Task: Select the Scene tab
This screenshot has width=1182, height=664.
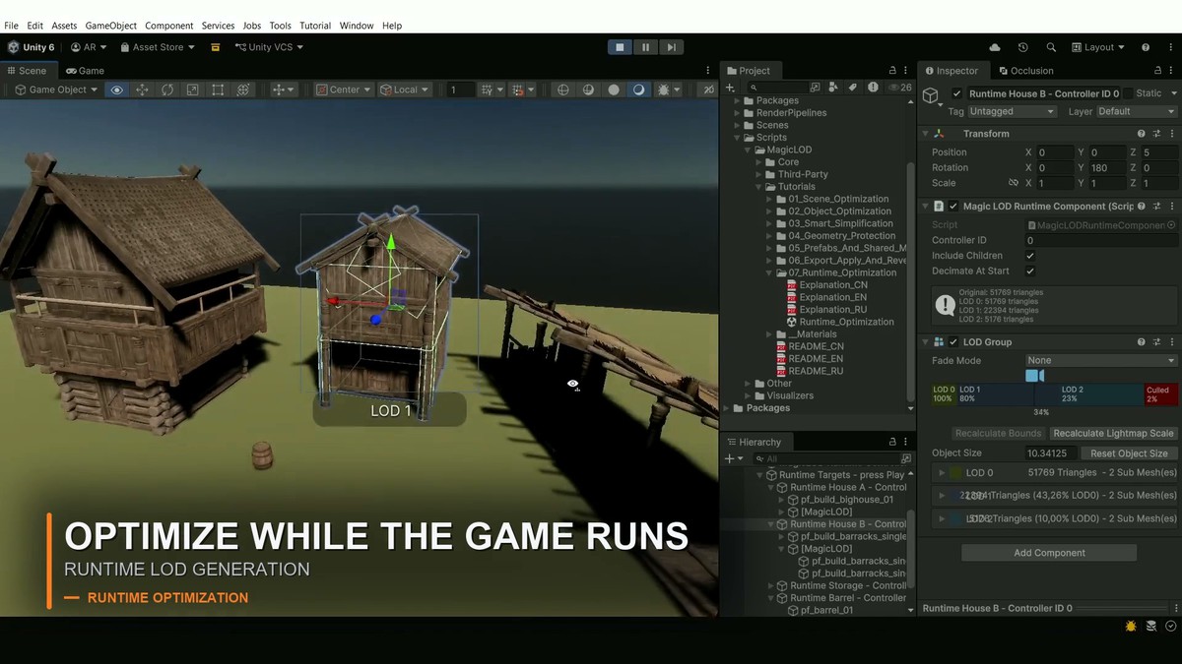Action: click(x=27, y=71)
